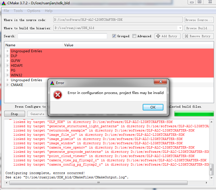Click log line for "image_window"
Screen dimensions: 216x190
(x=98, y=143)
